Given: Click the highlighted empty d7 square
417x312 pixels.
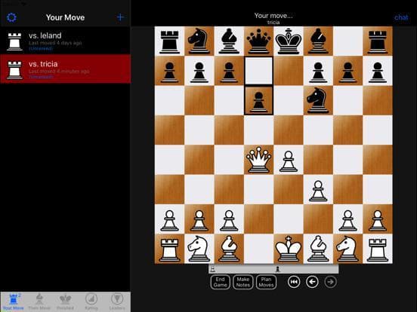Looking at the screenshot, I should tap(258, 71).
